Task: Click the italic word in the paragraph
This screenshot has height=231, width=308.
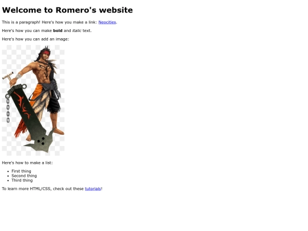Action: coord(76,31)
